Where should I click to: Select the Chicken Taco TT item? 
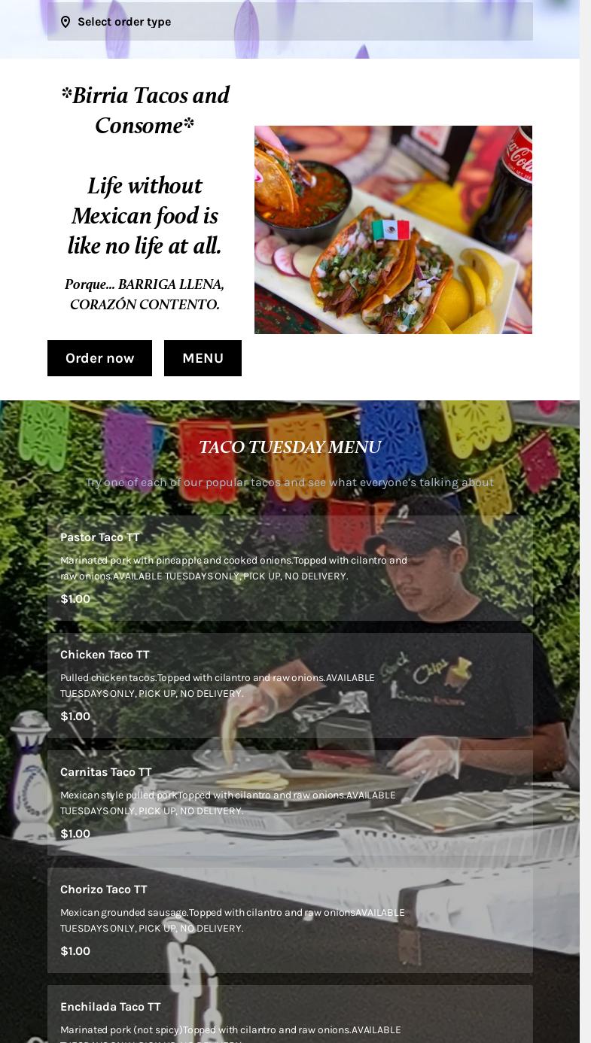[x=290, y=686]
